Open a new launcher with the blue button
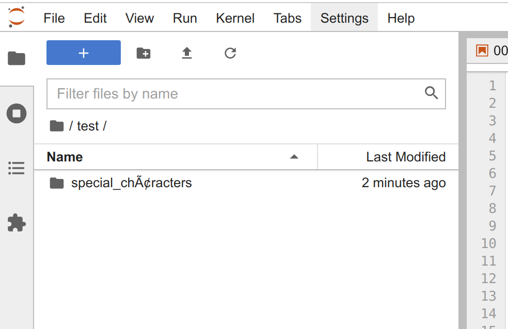The width and height of the screenshot is (508, 329). [83, 53]
